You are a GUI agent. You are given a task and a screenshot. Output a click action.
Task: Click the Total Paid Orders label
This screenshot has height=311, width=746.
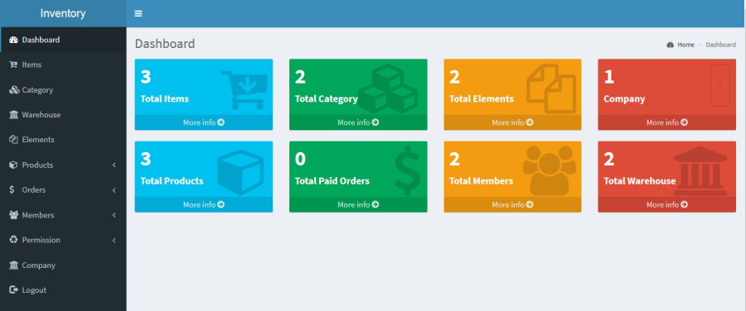[332, 181]
